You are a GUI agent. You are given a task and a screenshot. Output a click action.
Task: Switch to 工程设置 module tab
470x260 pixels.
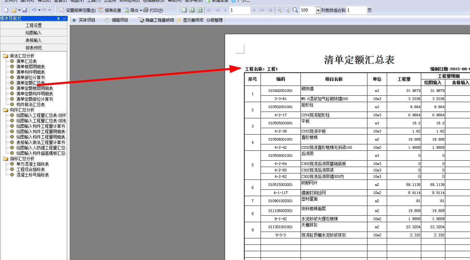tap(33, 25)
